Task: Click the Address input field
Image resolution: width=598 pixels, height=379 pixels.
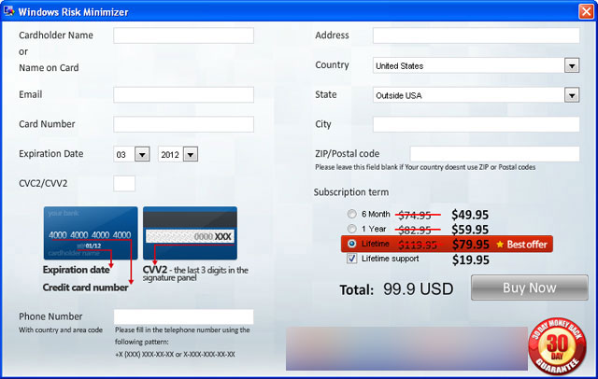Action: point(476,35)
